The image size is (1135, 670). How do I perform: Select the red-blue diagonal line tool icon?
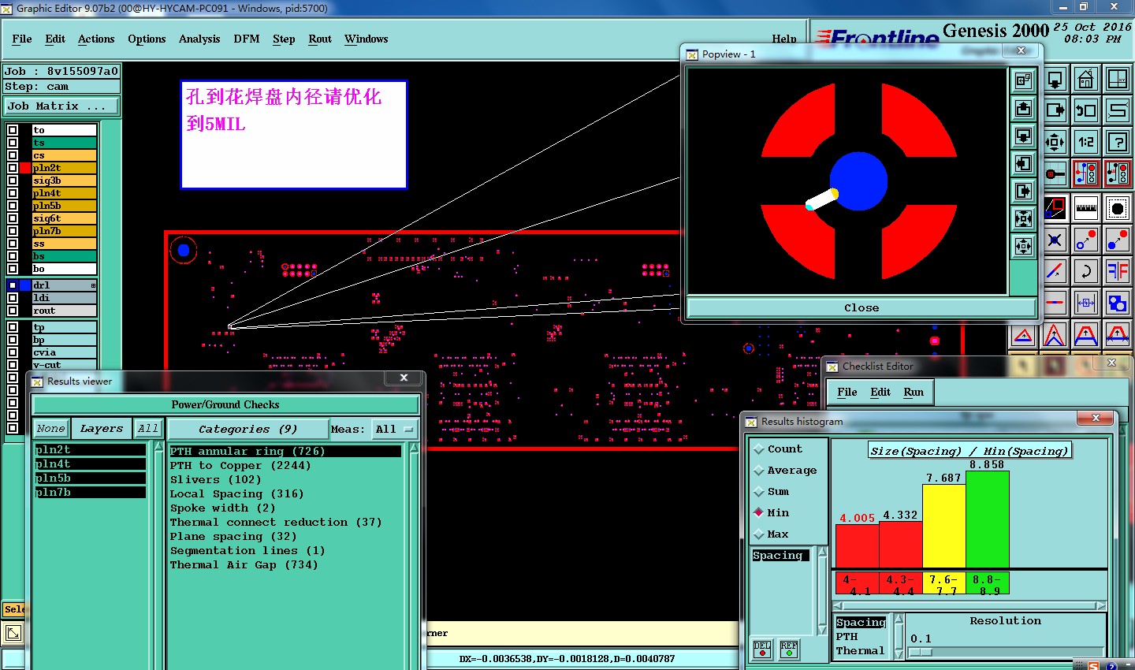point(1055,271)
